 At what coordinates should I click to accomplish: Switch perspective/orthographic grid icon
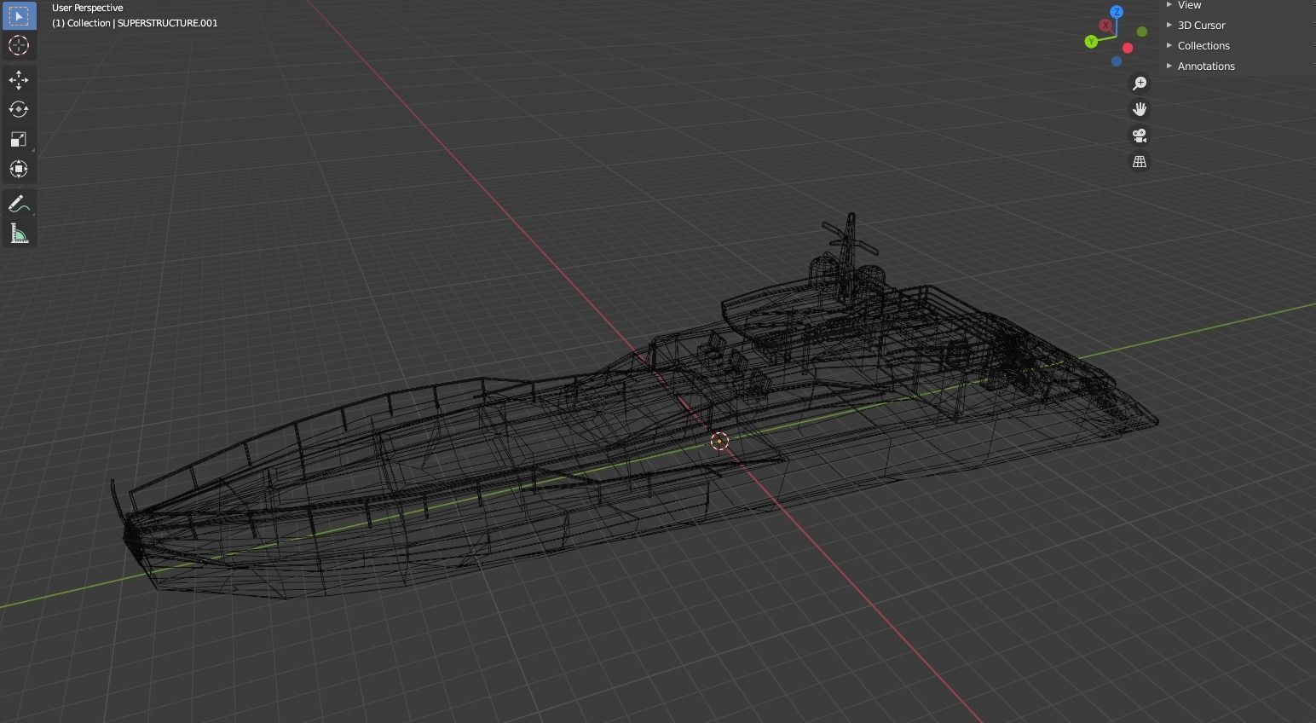pos(1140,161)
